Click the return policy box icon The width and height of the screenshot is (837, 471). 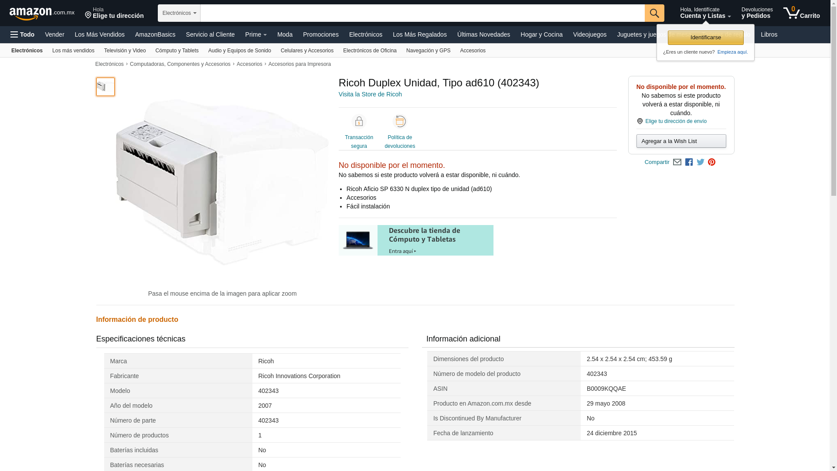(x=399, y=122)
